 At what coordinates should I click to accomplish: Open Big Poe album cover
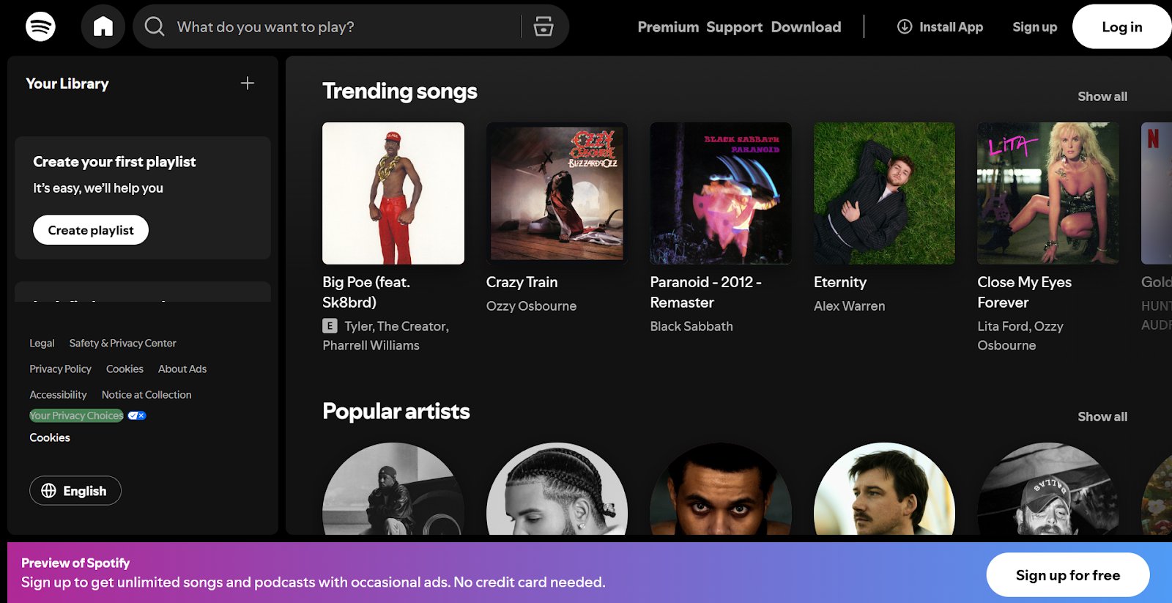[x=393, y=193]
